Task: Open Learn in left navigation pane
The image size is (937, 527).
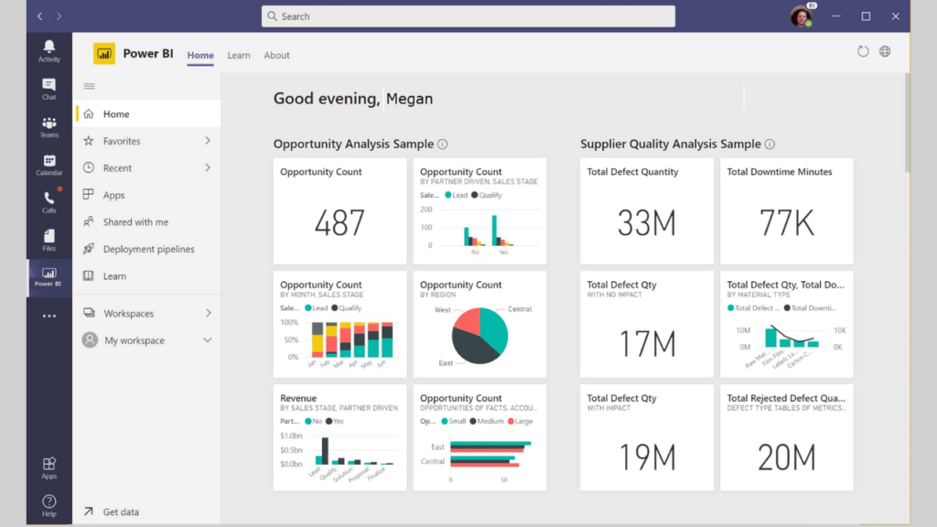Action: [148, 276]
